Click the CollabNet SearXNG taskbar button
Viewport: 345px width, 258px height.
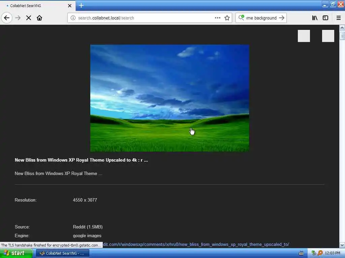click(x=62, y=253)
